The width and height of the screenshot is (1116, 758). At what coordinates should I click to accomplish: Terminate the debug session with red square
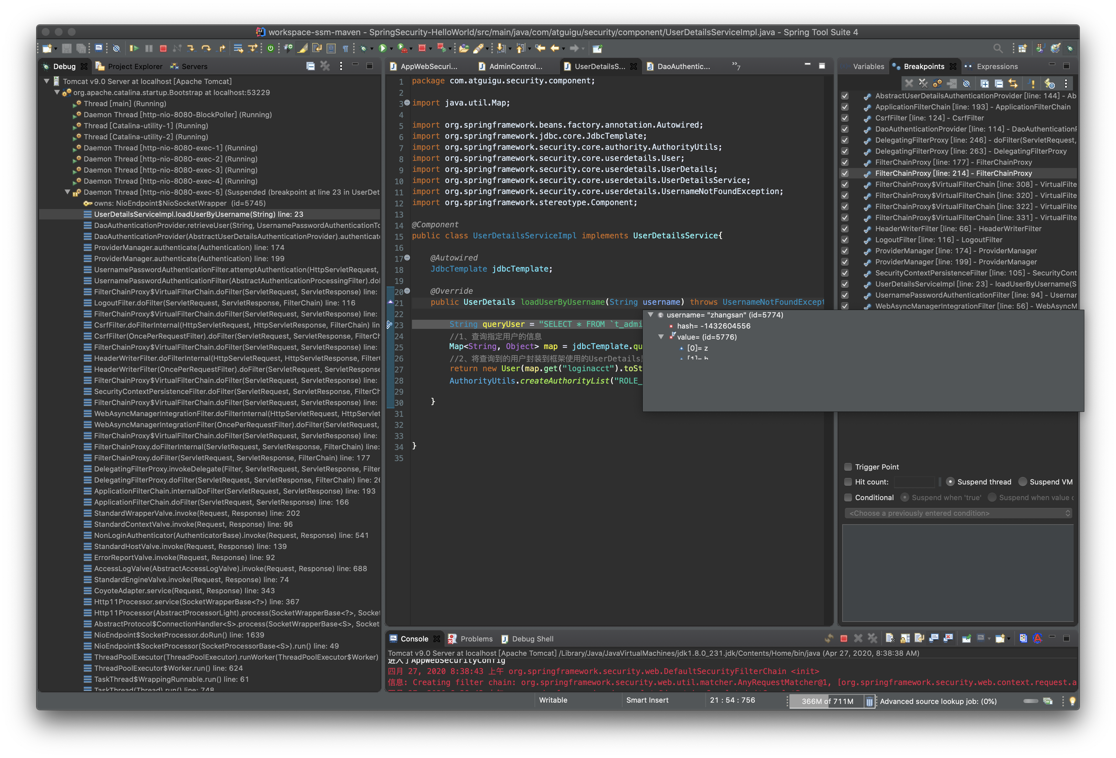pyautogui.click(x=163, y=48)
